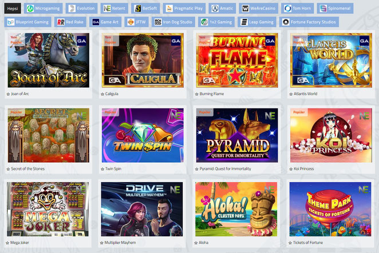
Task: Launch Pyramid Quest for Immortality thumbnail
Action: (237, 135)
